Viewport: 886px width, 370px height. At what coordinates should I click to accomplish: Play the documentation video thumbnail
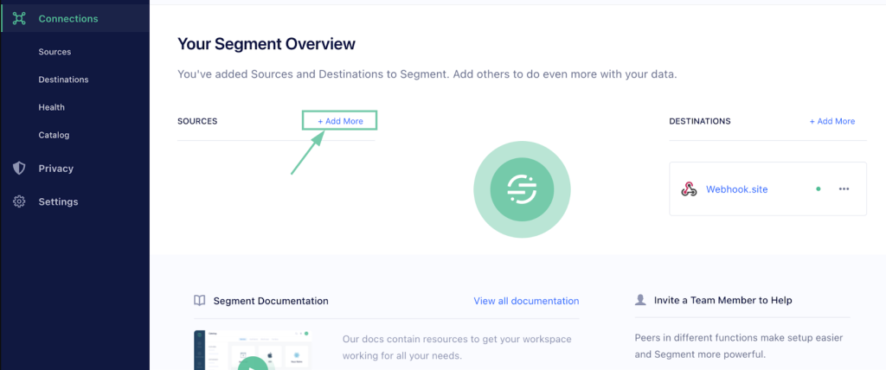(253, 363)
